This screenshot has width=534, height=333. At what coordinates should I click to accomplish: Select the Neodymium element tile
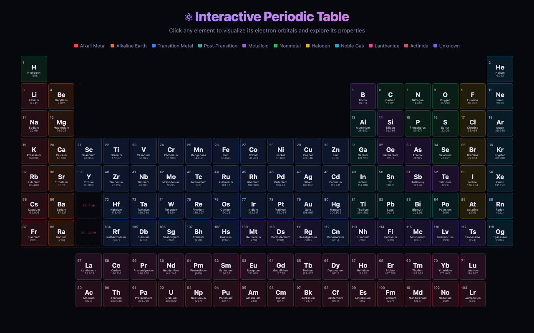[x=171, y=267]
